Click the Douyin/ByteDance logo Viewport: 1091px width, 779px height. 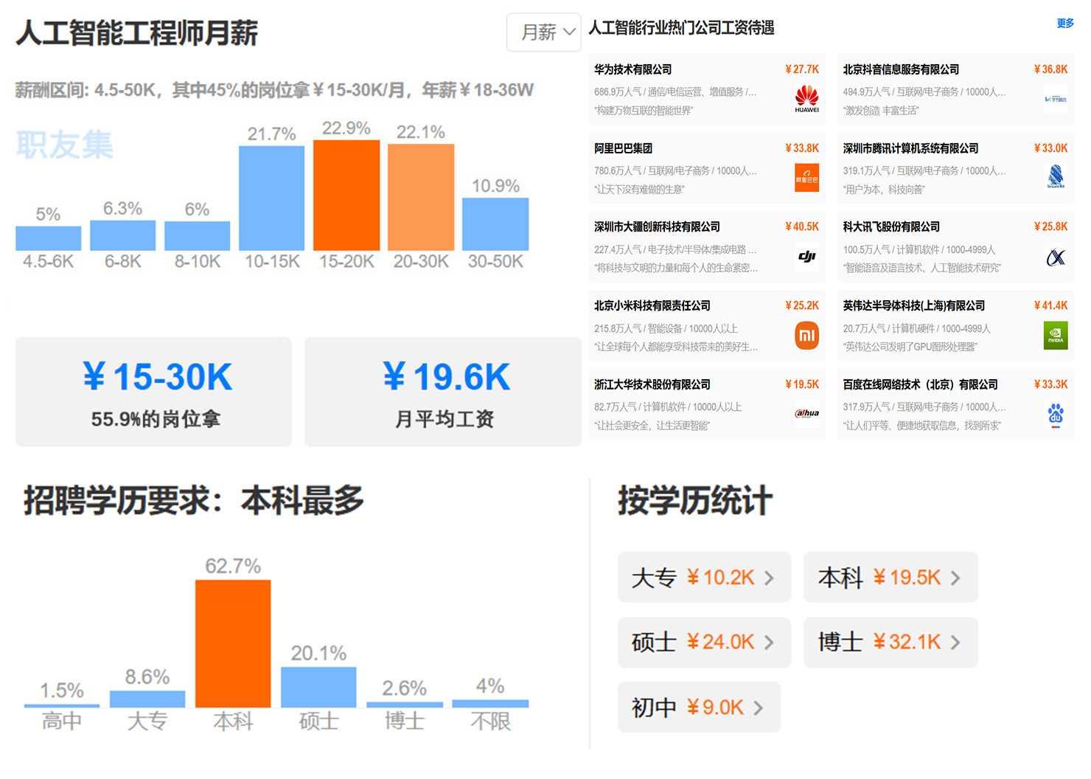click(1056, 99)
